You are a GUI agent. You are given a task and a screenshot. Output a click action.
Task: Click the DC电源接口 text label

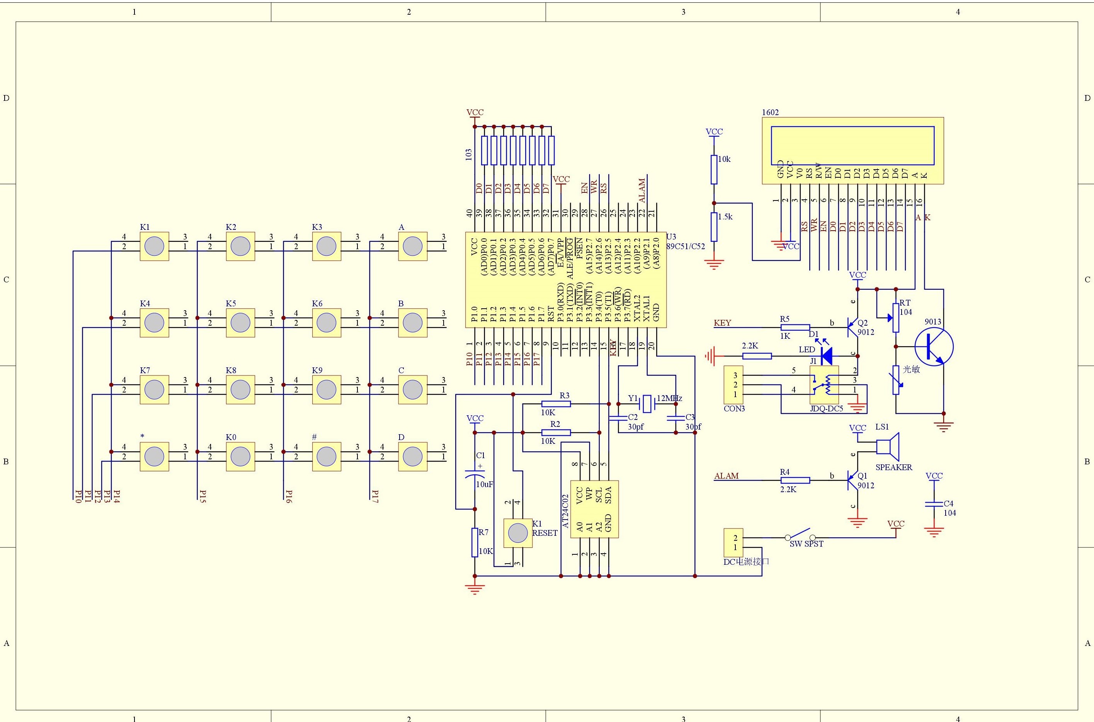[746, 562]
